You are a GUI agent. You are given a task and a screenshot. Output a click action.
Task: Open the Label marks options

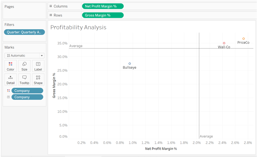(x=38, y=66)
